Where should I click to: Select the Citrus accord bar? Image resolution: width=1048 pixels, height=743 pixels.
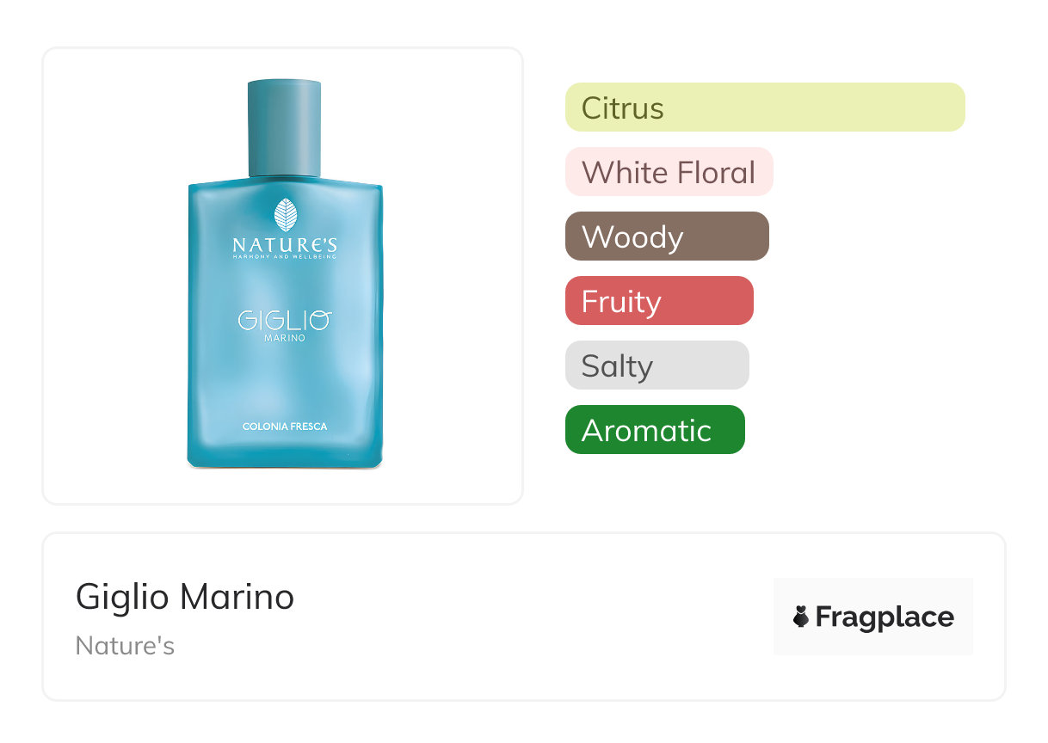coord(764,107)
